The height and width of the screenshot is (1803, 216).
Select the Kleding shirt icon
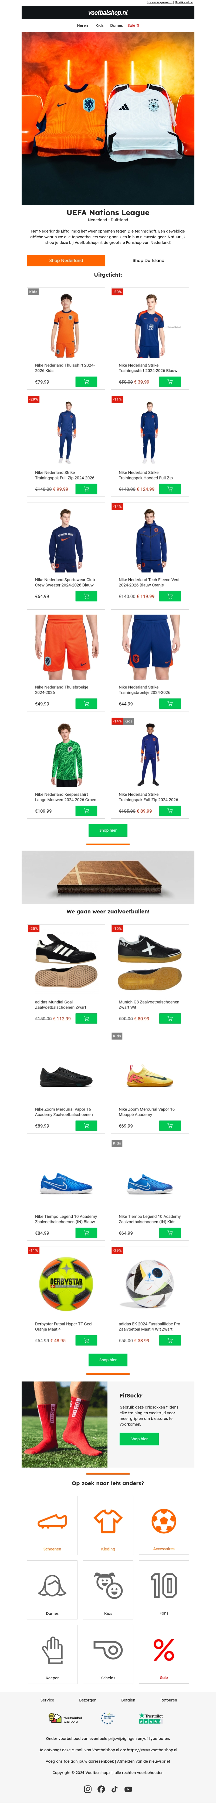coord(108,1520)
